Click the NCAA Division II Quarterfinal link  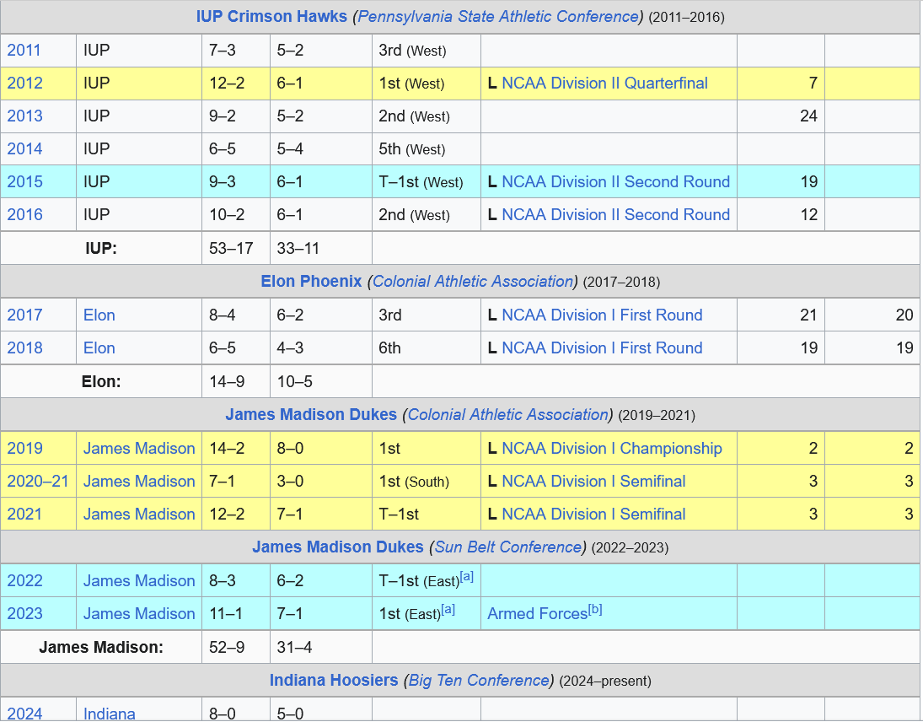tap(604, 84)
